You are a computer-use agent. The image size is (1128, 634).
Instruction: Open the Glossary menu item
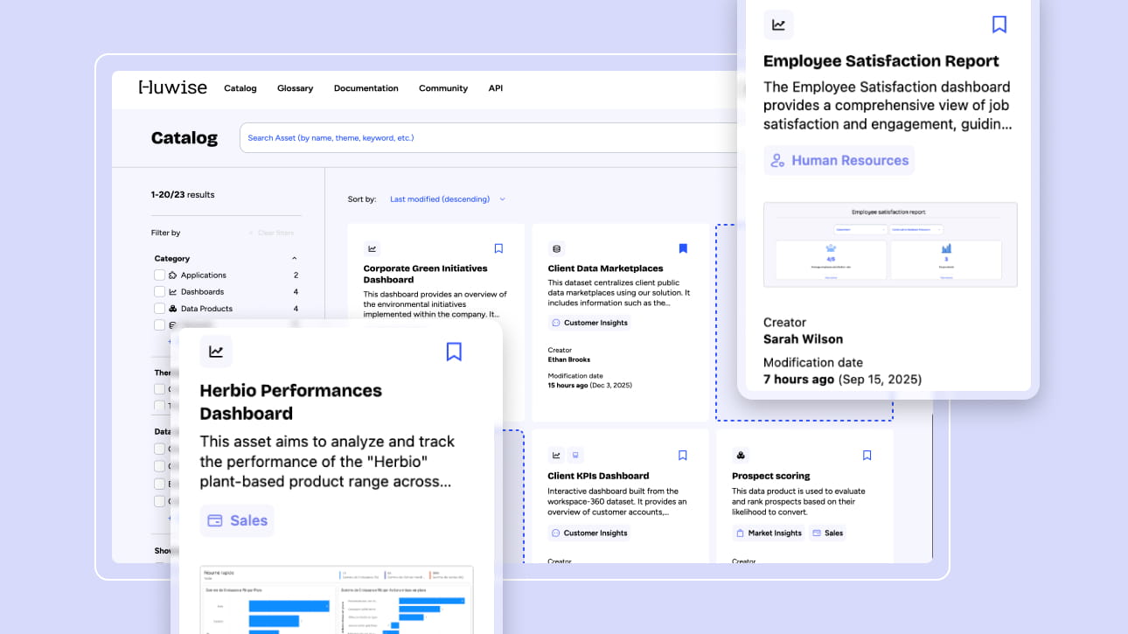tap(295, 88)
